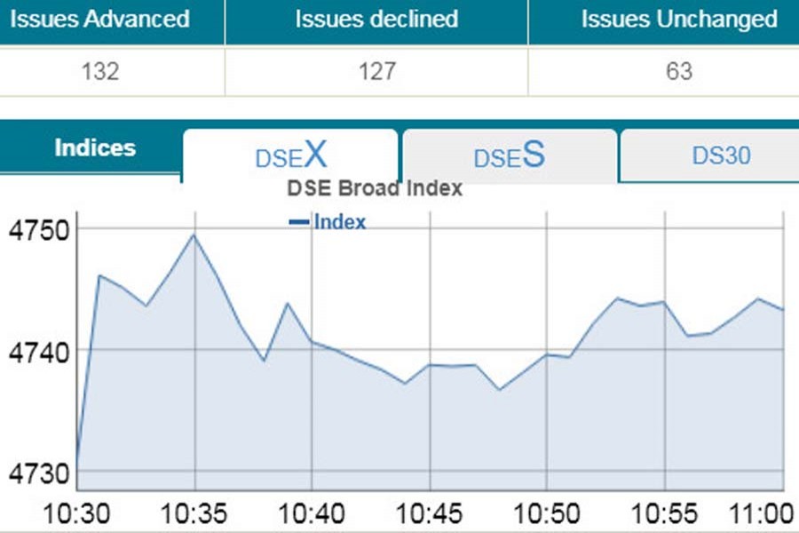Viewport: 799px width, 533px height.
Task: Toggle the Index series in the legend
Action: pos(341,221)
